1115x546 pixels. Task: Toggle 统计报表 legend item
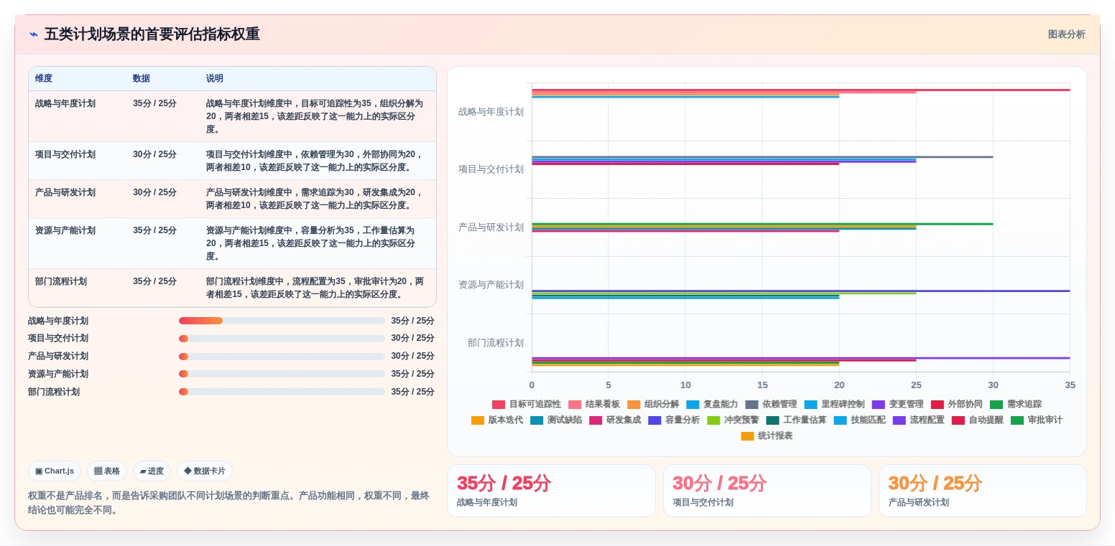tap(767, 436)
